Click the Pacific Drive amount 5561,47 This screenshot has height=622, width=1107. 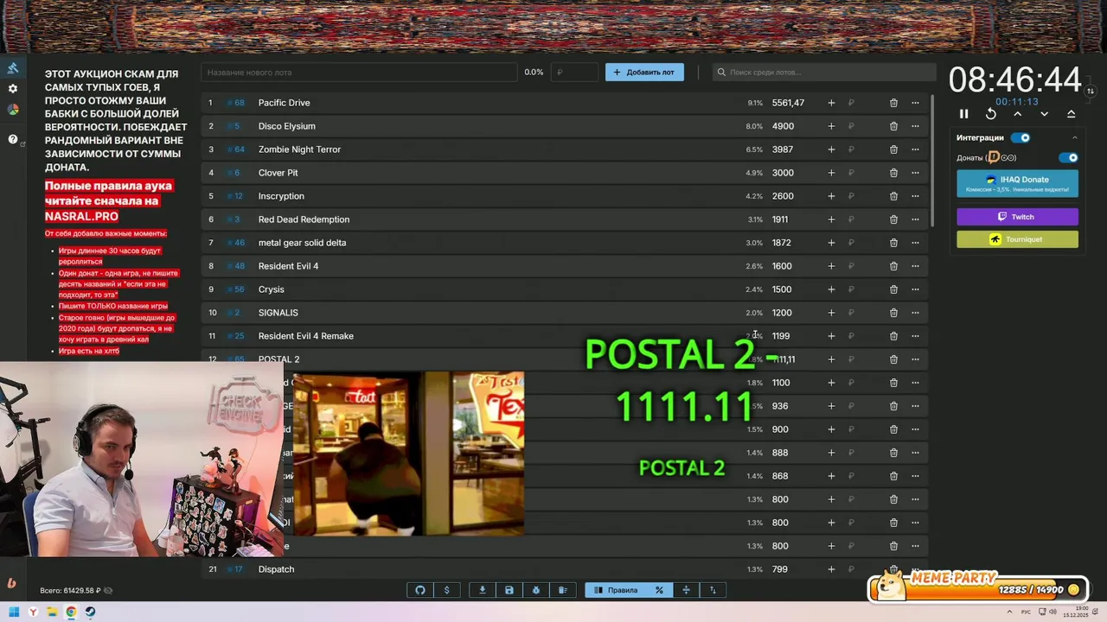pyautogui.click(x=788, y=103)
